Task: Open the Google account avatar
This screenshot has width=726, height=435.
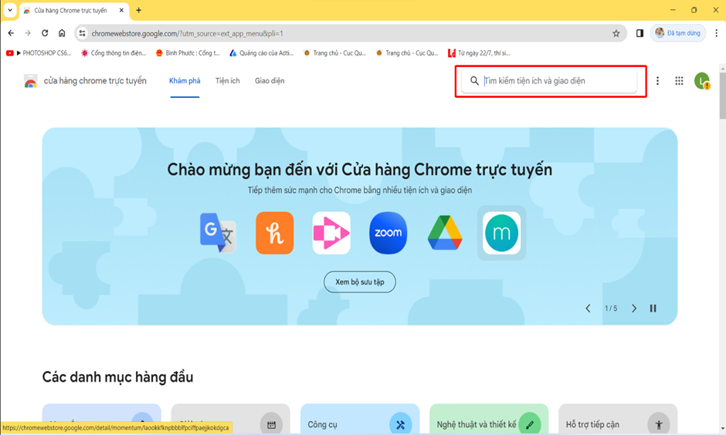Action: click(702, 81)
